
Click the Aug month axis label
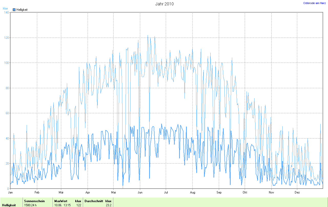click(193, 192)
